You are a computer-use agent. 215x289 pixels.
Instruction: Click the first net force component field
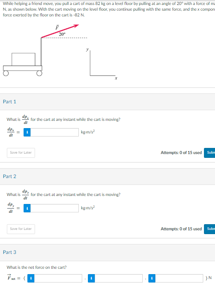[58, 278]
